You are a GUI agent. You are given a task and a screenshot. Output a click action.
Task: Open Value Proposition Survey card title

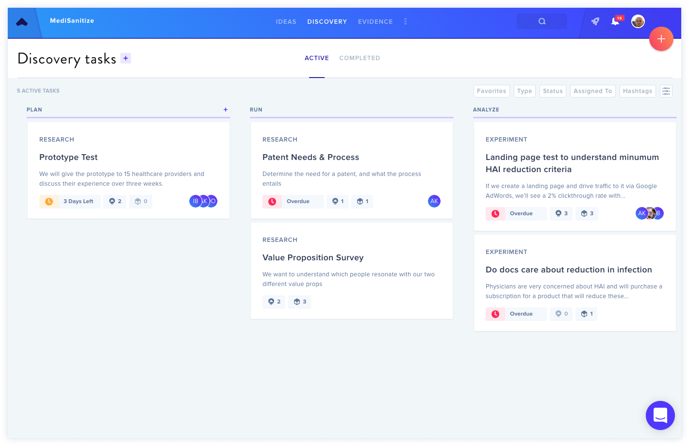point(313,257)
